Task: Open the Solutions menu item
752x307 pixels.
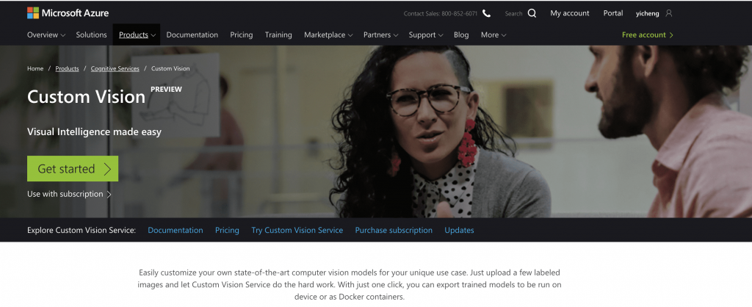Action: (91, 35)
